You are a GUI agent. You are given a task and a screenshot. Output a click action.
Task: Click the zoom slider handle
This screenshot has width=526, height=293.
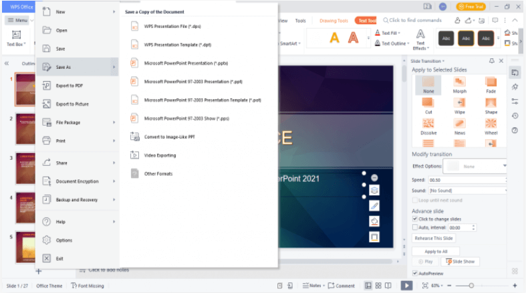pos(471,286)
